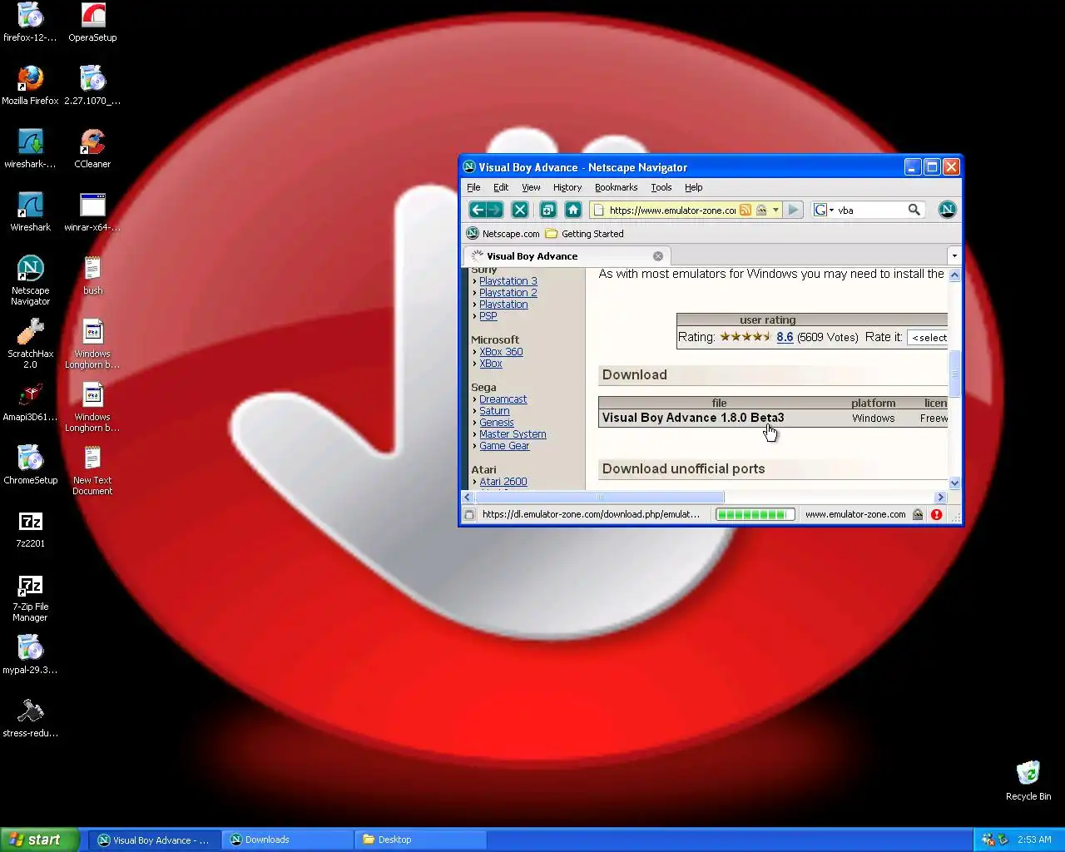Open the Edit menu
Screen dimensions: 1065x852
[501, 187]
